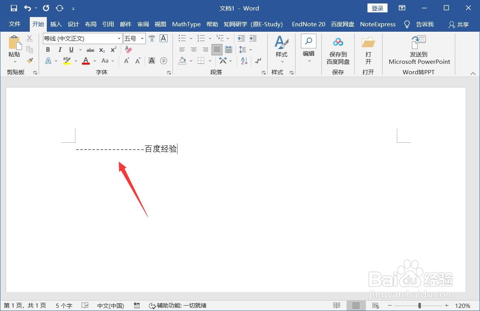The image size is (480, 311).
Task: Click the 告诉我 Tell Me box
Action: (x=419, y=24)
